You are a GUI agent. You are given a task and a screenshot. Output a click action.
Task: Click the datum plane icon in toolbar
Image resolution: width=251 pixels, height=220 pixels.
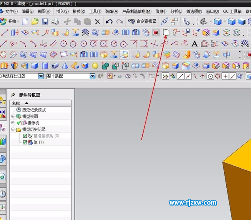click(166, 32)
